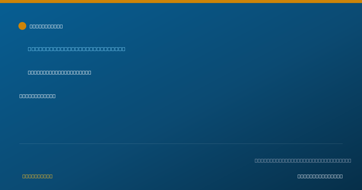Click the white subtitle line under the blue headline

[59, 72]
